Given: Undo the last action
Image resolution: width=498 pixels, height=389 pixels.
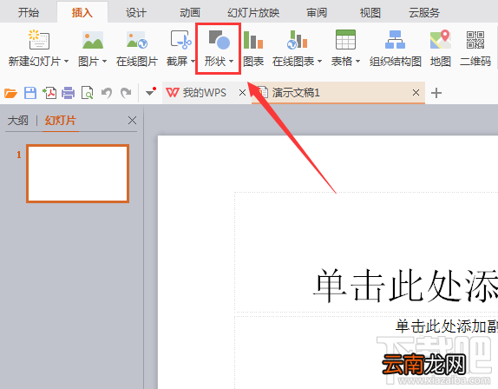Looking at the screenshot, I should 107,93.
